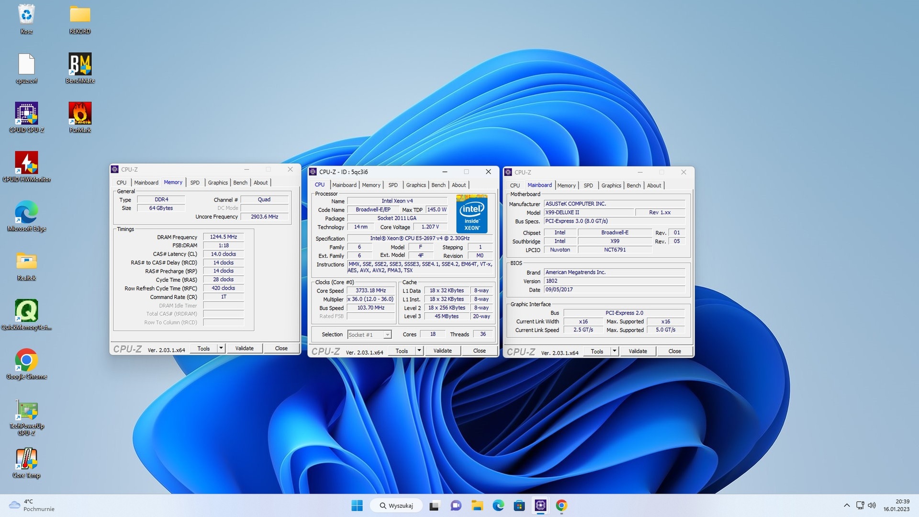Open Bench tab in Memory window

point(240,182)
